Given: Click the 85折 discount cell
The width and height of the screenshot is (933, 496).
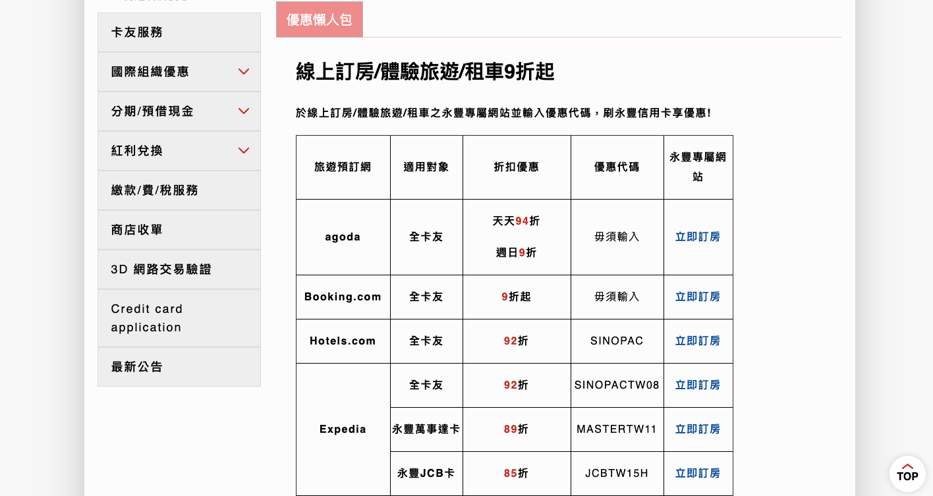Looking at the screenshot, I should [x=517, y=473].
